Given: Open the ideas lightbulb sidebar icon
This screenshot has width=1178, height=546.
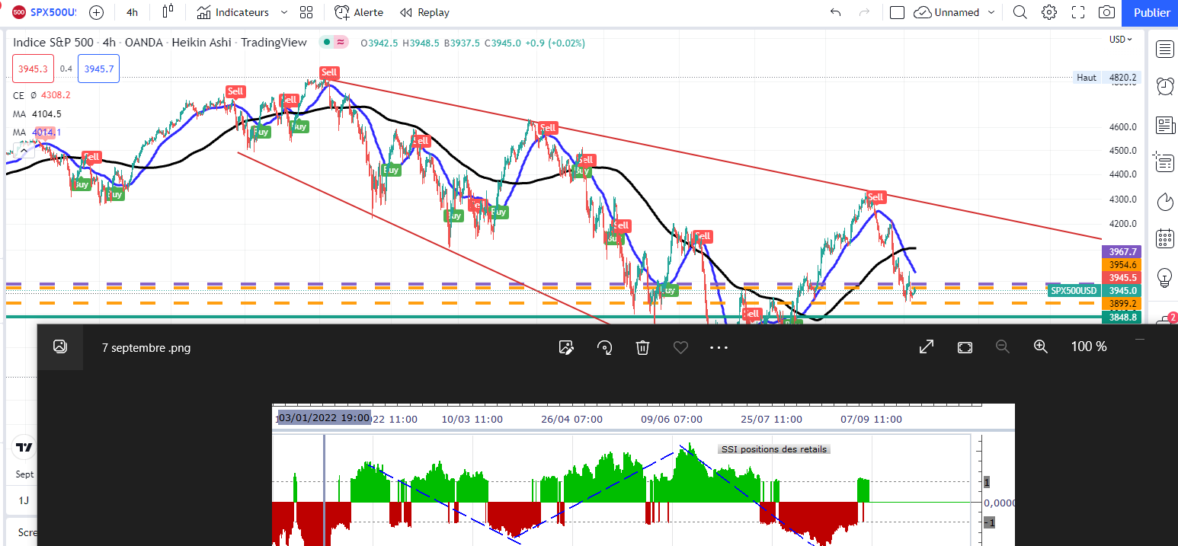Looking at the screenshot, I should click(1164, 276).
